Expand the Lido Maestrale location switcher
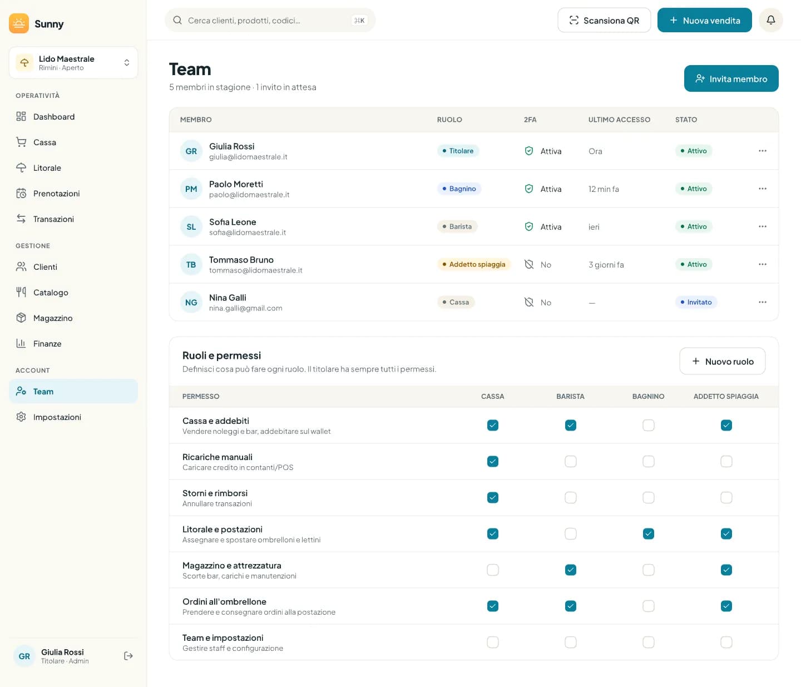This screenshot has width=801, height=687. coord(73,62)
